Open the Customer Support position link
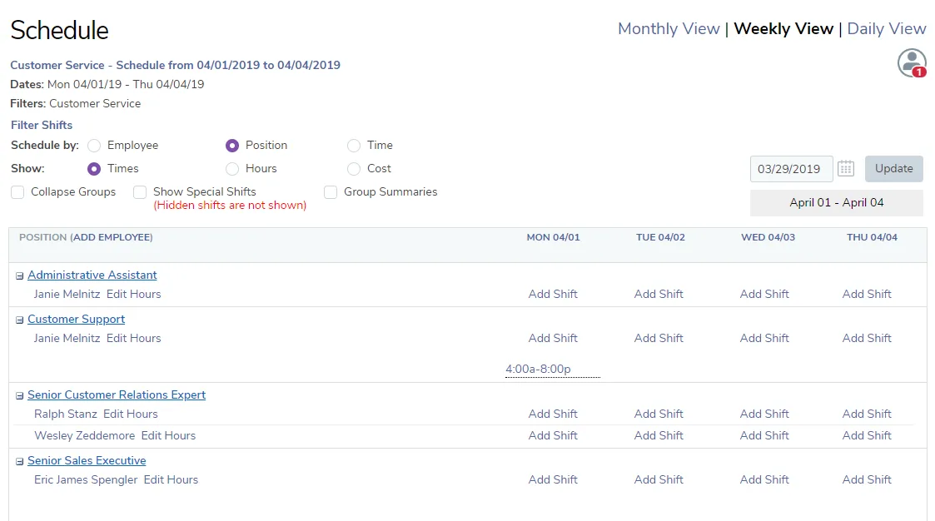 click(76, 319)
